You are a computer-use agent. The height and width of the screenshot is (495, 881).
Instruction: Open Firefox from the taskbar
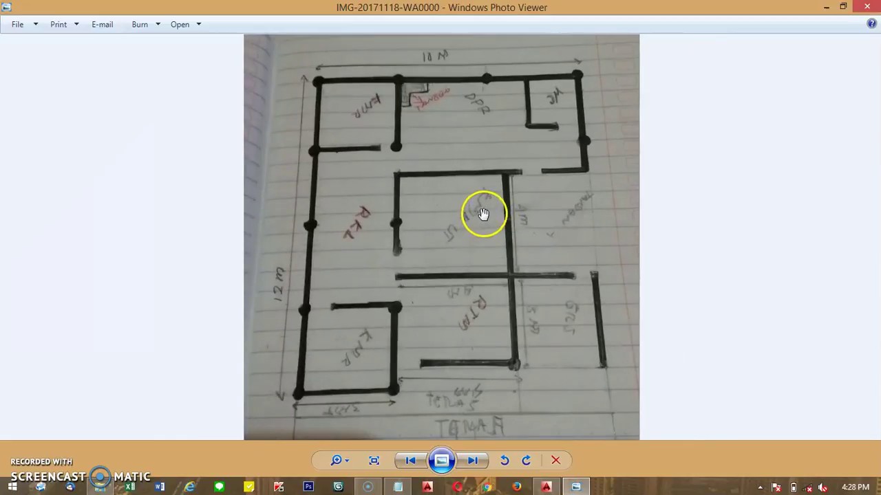tap(516, 487)
